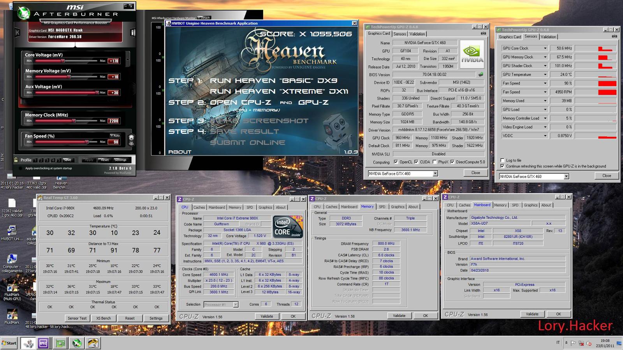The width and height of the screenshot is (623, 350).
Task: Click the Intel Core i7 logo in CPU-Z
Action: click(x=288, y=226)
